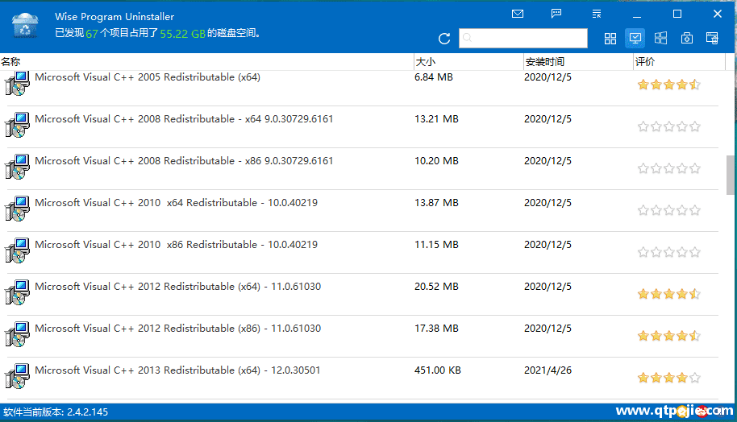Click version text 软件当前版本: 2.4.2.145
The height and width of the screenshot is (422, 737).
click(56, 412)
